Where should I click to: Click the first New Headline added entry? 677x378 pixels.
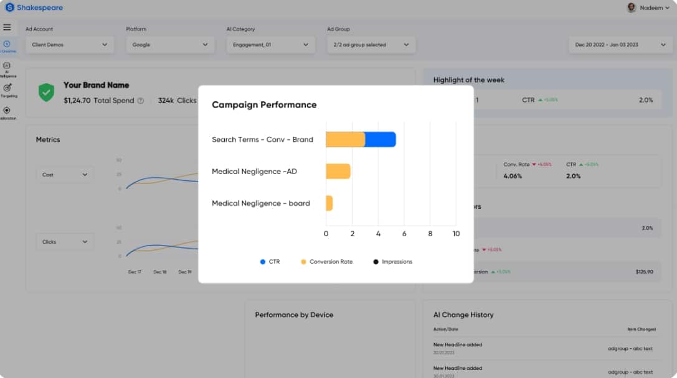458,345
